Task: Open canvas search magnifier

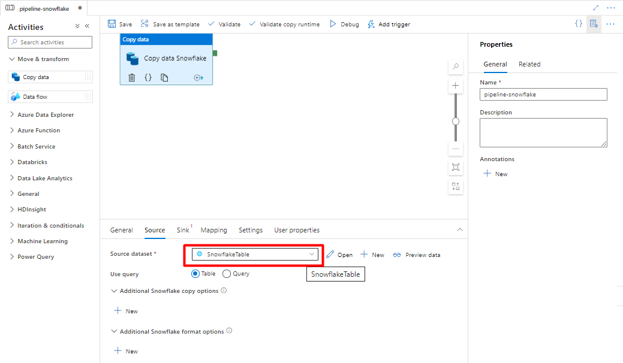Action: (456, 66)
